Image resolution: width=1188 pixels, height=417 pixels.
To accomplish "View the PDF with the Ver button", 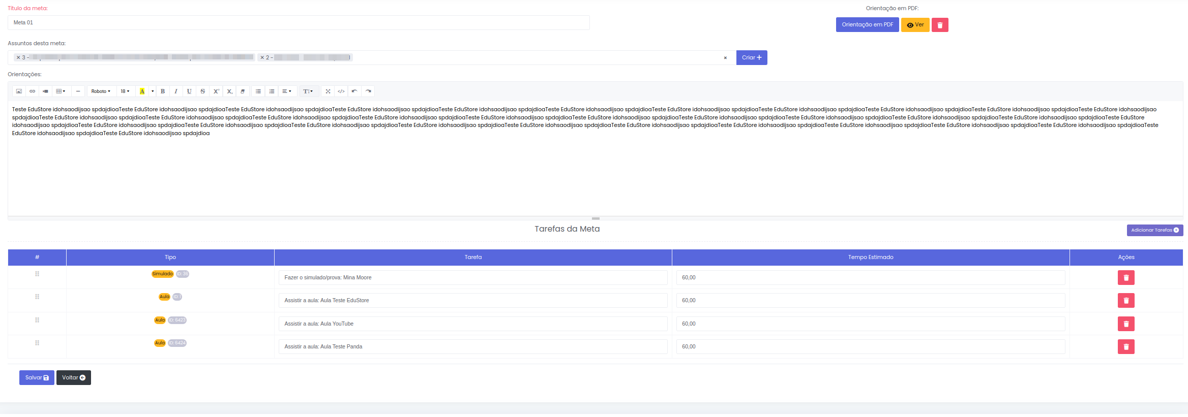I will (x=915, y=25).
